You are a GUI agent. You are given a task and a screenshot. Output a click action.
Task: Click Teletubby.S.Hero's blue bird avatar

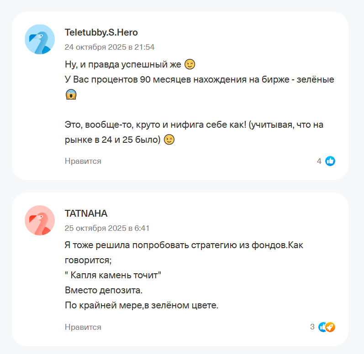(x=40, y=39)
